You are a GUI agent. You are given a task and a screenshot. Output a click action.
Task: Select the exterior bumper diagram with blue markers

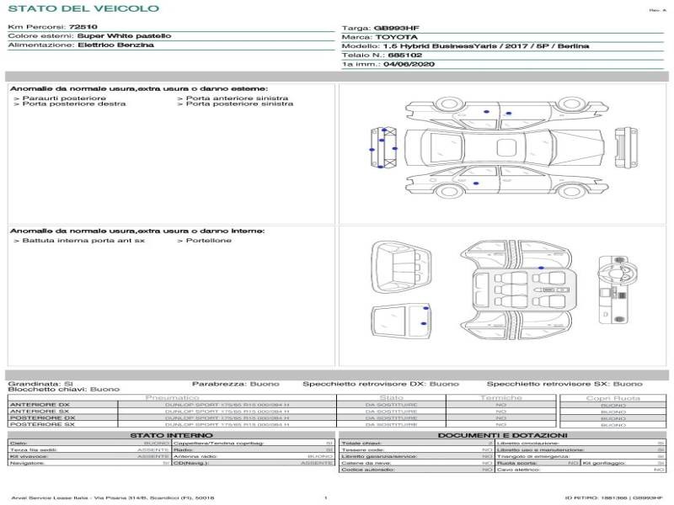click(383, 147)
